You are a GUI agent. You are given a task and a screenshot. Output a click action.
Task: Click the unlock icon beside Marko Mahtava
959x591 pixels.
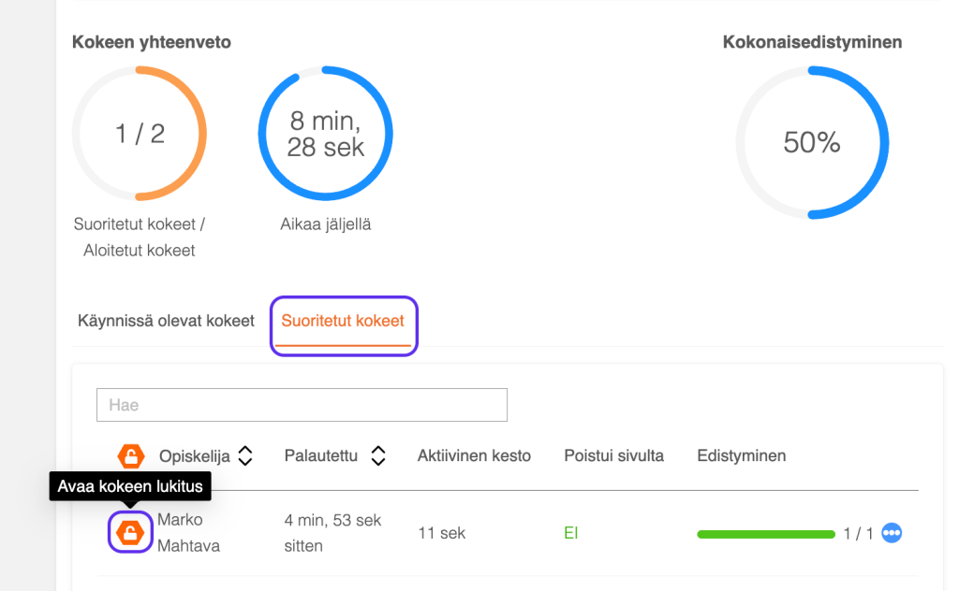point(129,532)
